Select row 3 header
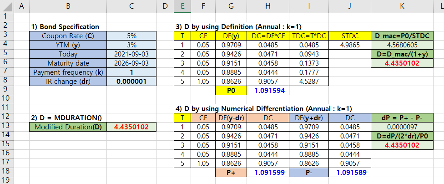 [7, 36]
